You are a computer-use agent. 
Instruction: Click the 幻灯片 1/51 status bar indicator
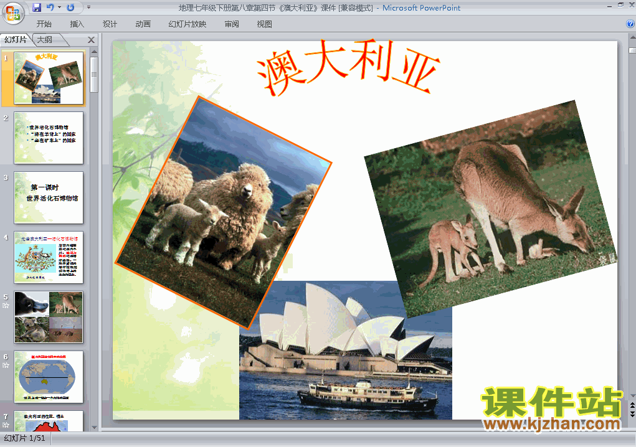25,438
